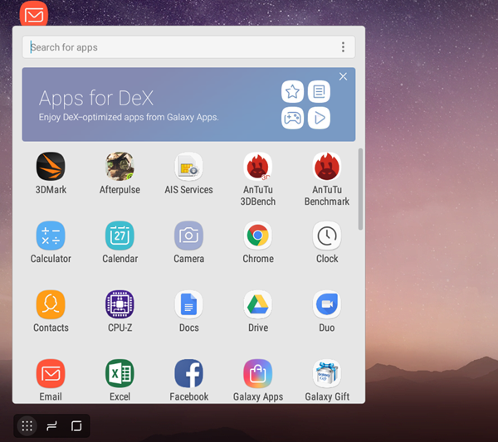This screenshot has height=442, width=498.
Task: Click the home button in taskbar
Action: tap(76, 425)
